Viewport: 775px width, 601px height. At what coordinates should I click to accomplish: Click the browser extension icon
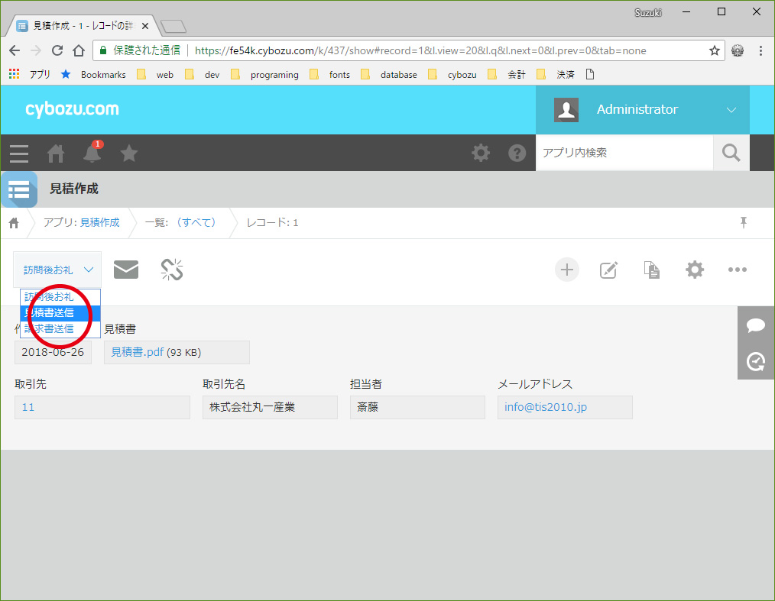(x=738, y=50)
